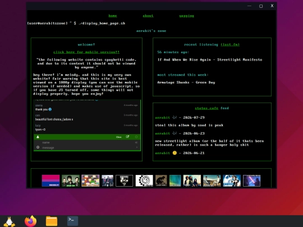Open the 'home' navigation link
This screenshot has width=303, height=227.
(113, 16)
